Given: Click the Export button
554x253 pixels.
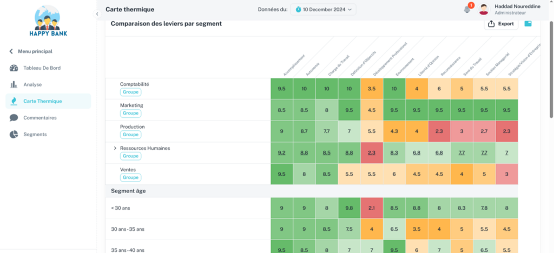Looking at the screenshot, I should tap(500, 24).
